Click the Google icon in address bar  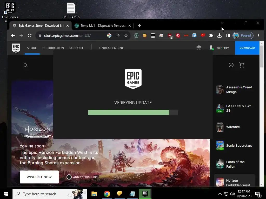coord(109,35)
